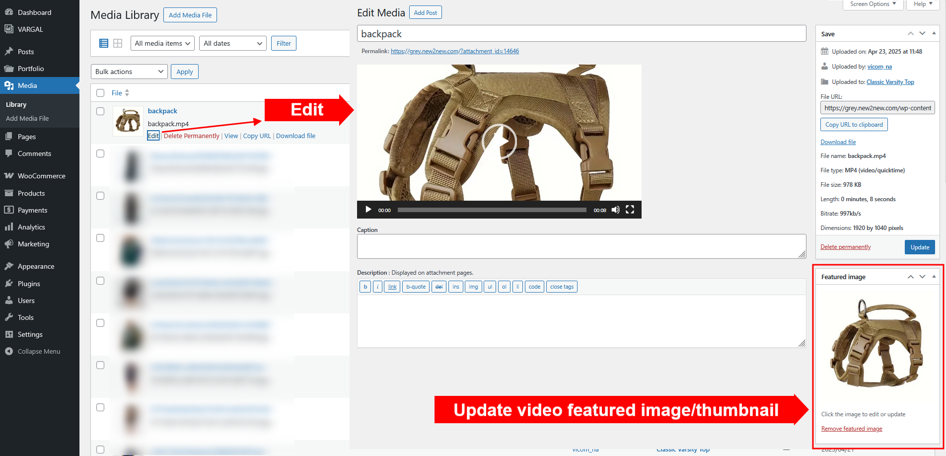Click Delete Permanently row link
Image resolution: width=946 pixels, height=456 pixels.
192,136
